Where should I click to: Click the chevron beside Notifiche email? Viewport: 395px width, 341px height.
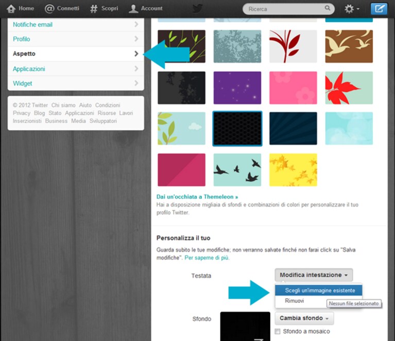[136, 24]
